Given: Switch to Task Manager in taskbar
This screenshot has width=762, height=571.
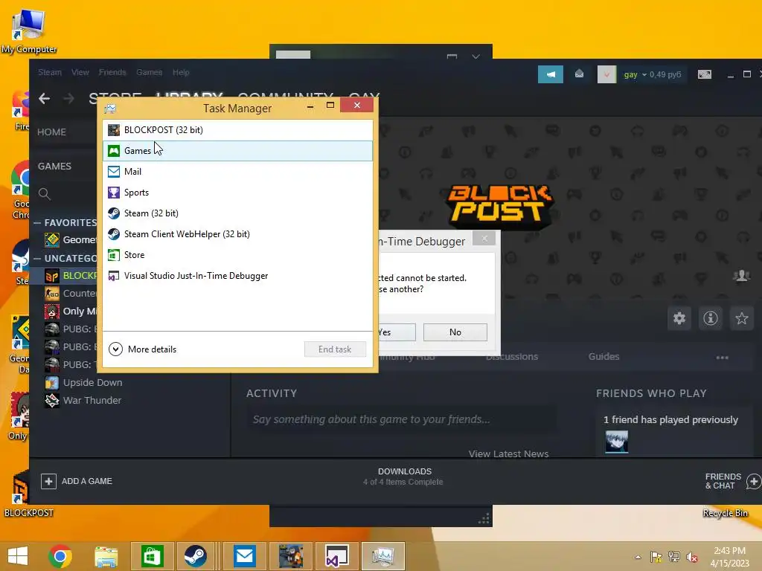Looking at the screenshot, I should 383,556.
